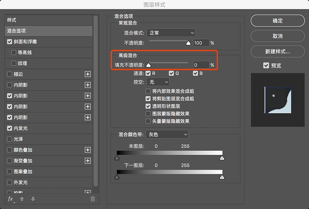Click the move effect up arrow icon
This screenshot has height=209, width=309.
[x=22, y=199]
